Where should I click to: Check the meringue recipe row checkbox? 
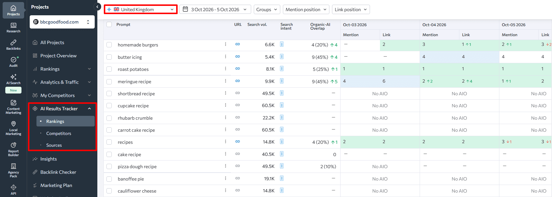109,81
